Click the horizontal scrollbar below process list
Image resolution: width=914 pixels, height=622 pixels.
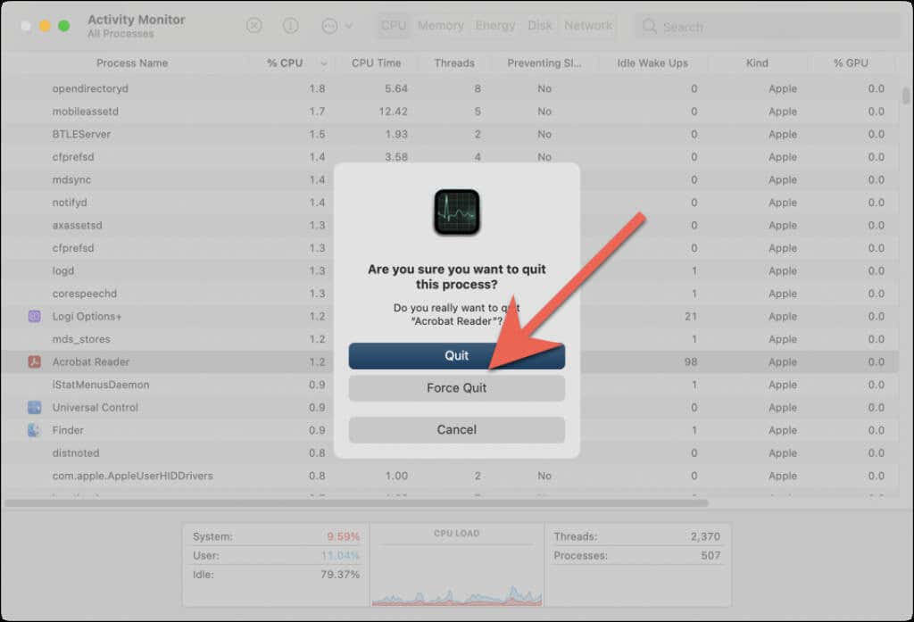point(356,502)
